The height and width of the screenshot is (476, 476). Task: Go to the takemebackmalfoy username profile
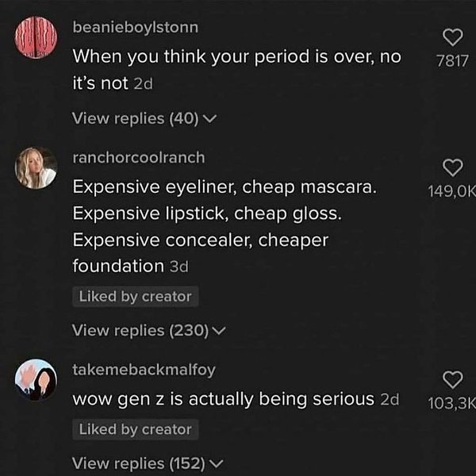[144, 370]
